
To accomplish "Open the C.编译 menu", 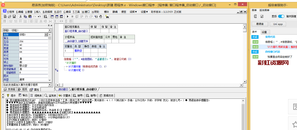I will tap(67, 12).
